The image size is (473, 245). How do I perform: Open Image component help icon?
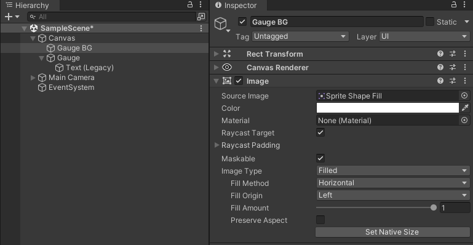tap(440, 81)
